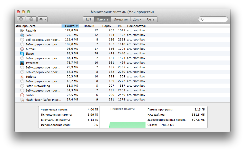The height and width of the screenshot is (152, 245).
Task: Sort by PID column header
Action: click(x=120, y=26)
